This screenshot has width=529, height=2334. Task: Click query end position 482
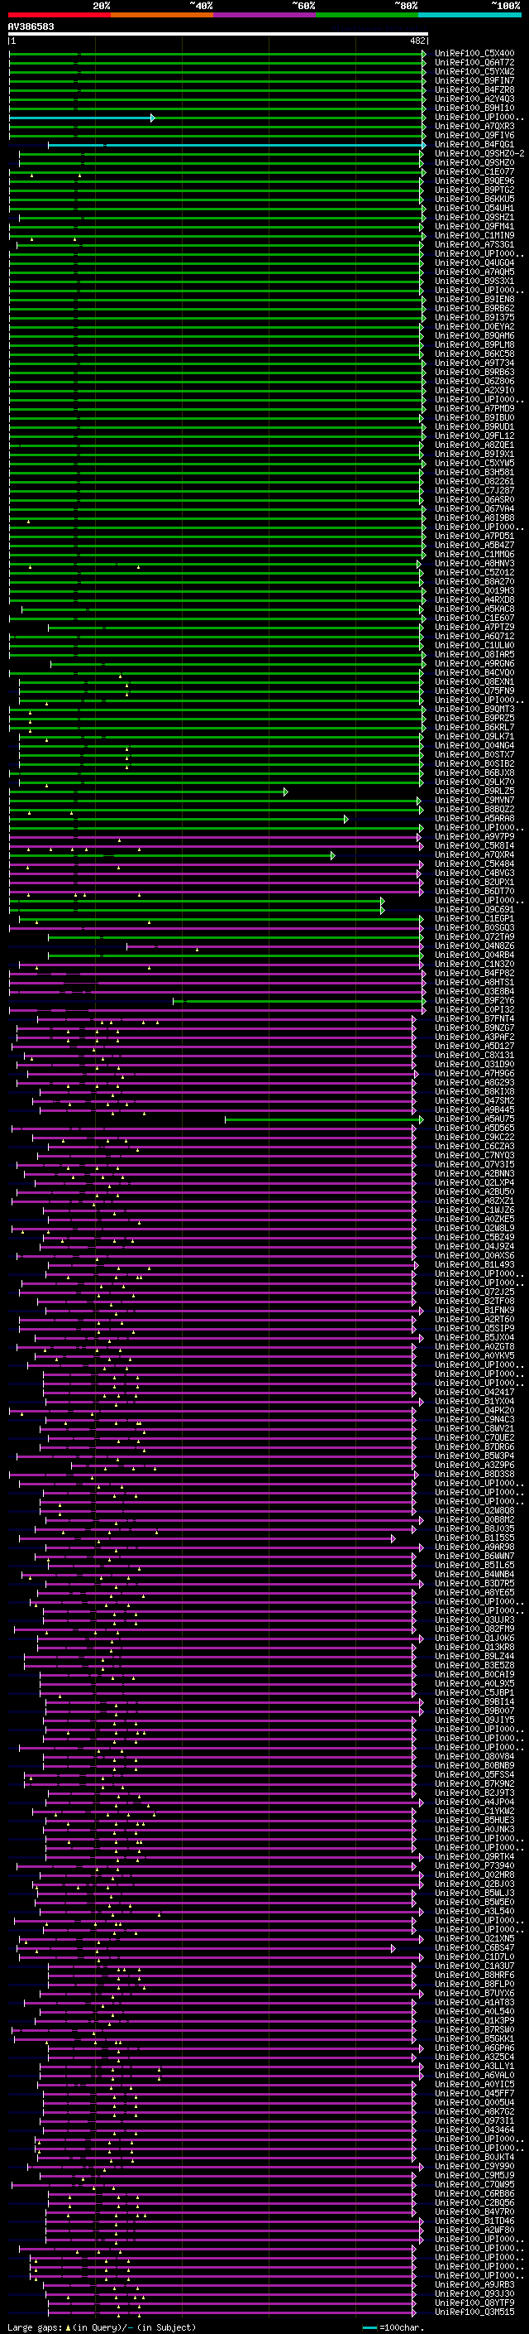(x=417, y=41)
